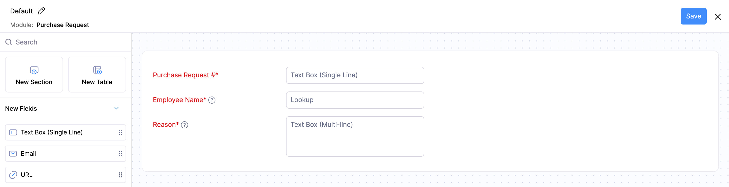This screenshot has width=729, height=187.
Task: Click the drag handle next to URL
Action: [120, 175]
